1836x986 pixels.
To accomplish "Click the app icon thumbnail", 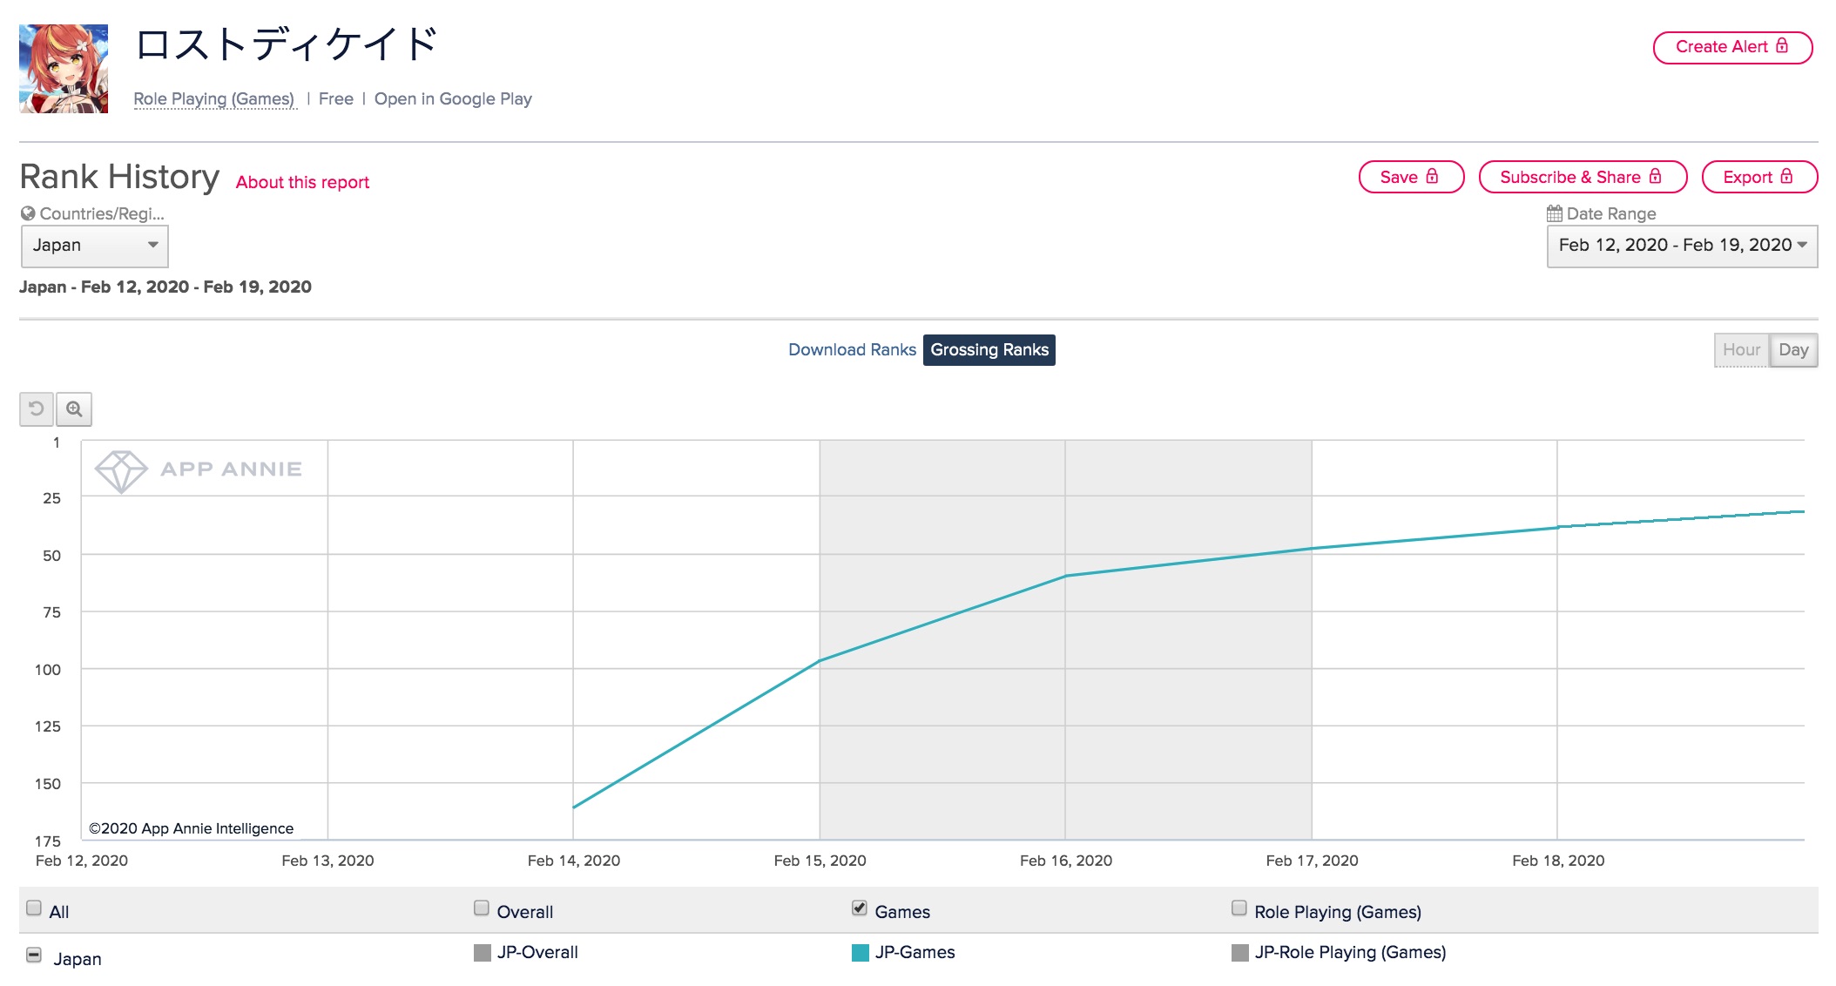I will point(64,69).
